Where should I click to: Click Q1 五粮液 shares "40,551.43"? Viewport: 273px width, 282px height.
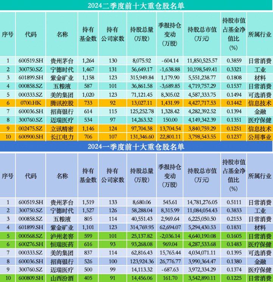(x=142, y=219)
